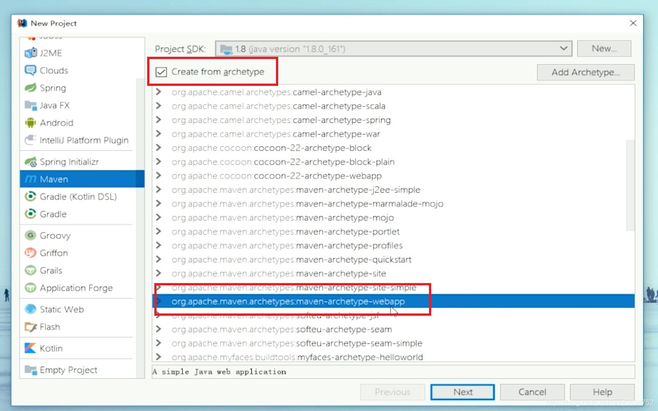Click the Java FX folder icon
Viewport: 658px width, 411px height.
point(30,105)
